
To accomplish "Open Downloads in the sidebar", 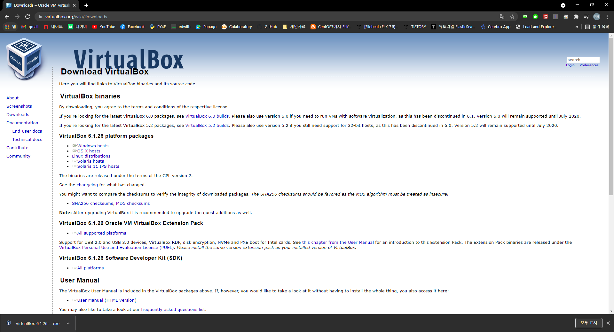I will click(18, 115).
